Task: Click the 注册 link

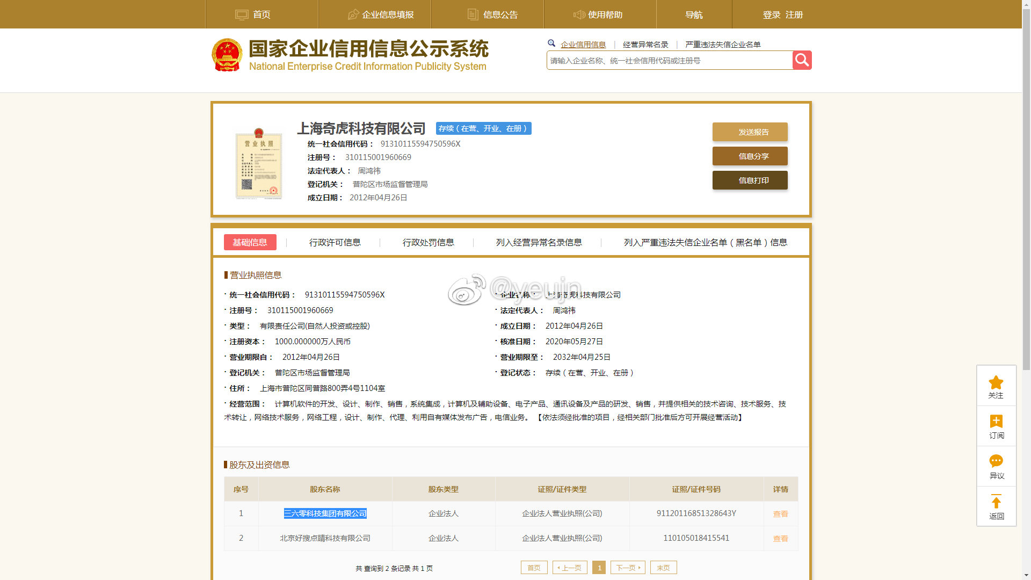Action: (x=794, y=15)
